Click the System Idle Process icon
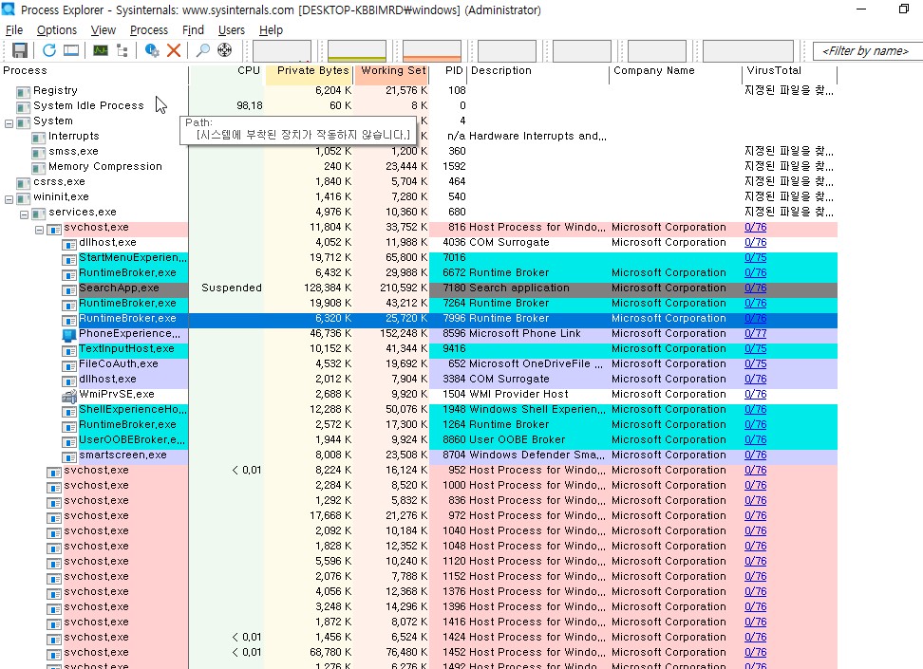The height and width of the screenshot is (669, 923). click(x=24, y=107)
